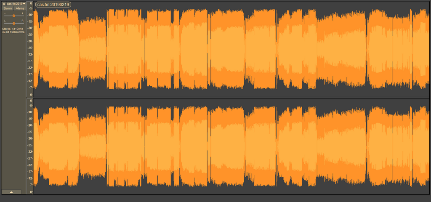The height and width of the screenshot is (202, 431).
Task: Click the '32-bit Fließkomma' format text
Action: click(13, 32)
